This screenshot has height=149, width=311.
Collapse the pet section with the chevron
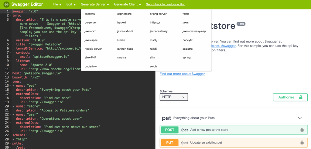coord(300,118)
